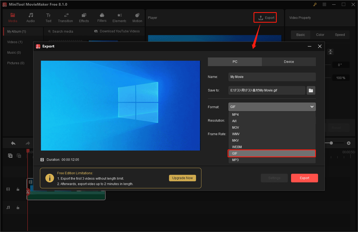Click the red Export button in dialog

pos(305,178)
